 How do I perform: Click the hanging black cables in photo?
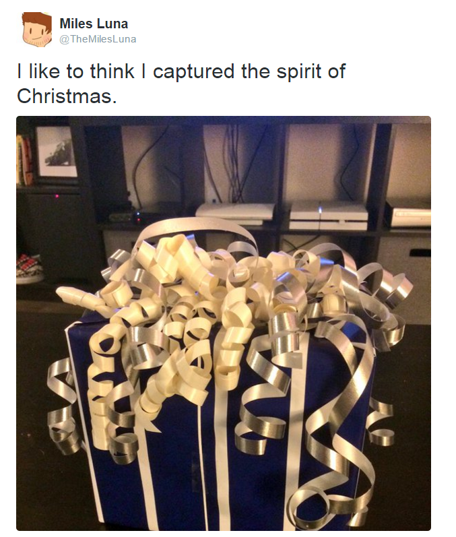click(x=234, y=162)
